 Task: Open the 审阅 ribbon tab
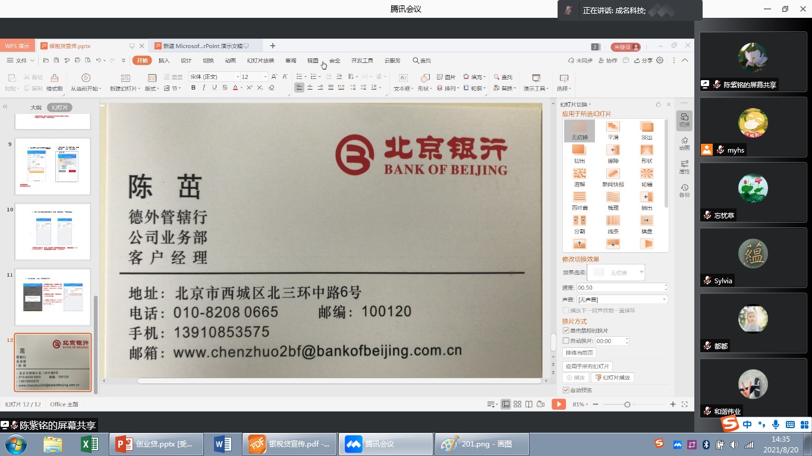(x=291, y=61)
